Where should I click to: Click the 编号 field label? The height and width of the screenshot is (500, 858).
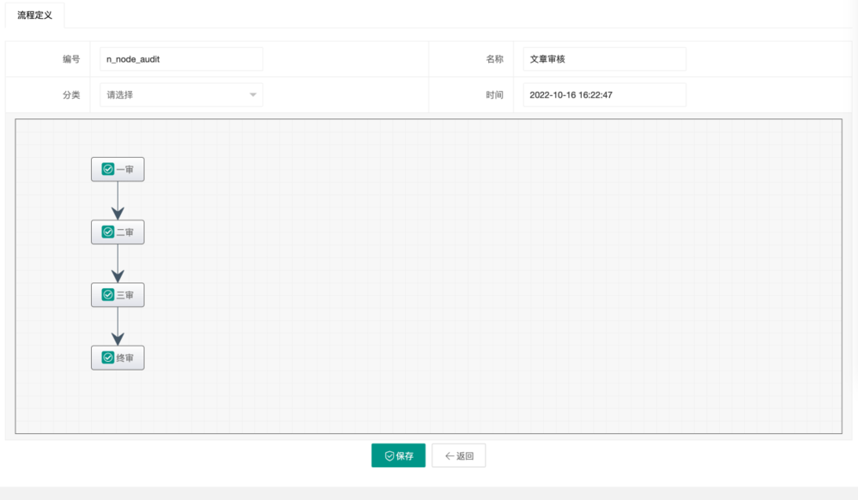pyautogui.click(x=71, y=59)
